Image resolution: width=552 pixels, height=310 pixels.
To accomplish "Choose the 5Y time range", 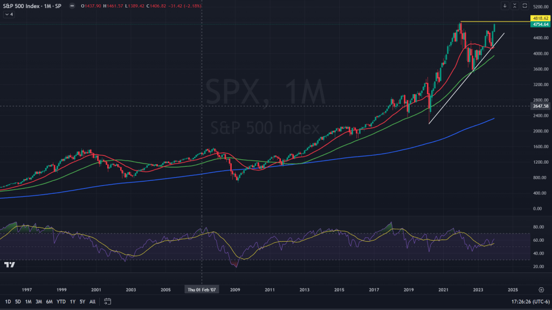I will click(82, 301).
